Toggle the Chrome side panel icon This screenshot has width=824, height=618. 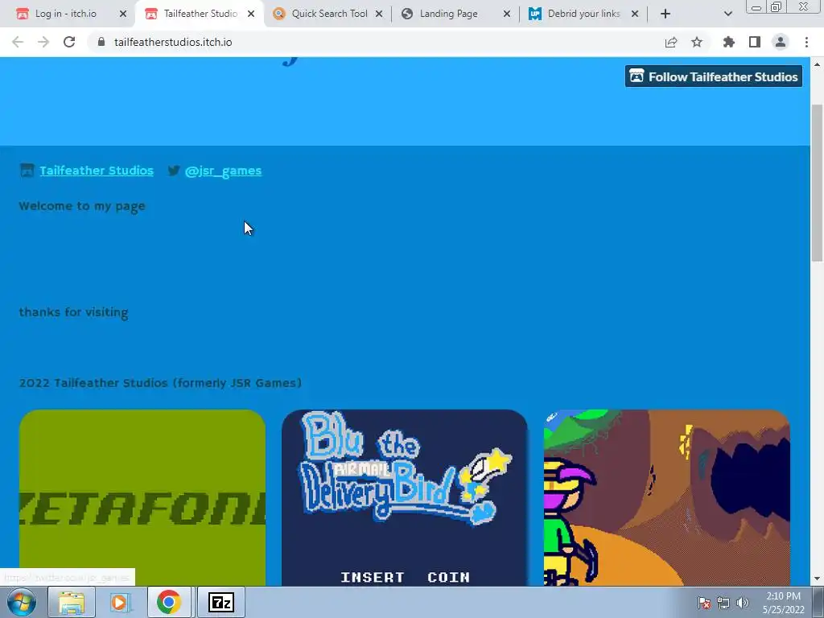755,42
